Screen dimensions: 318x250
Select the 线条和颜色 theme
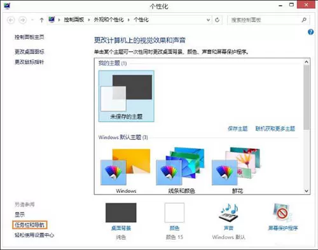pos(181,170)
